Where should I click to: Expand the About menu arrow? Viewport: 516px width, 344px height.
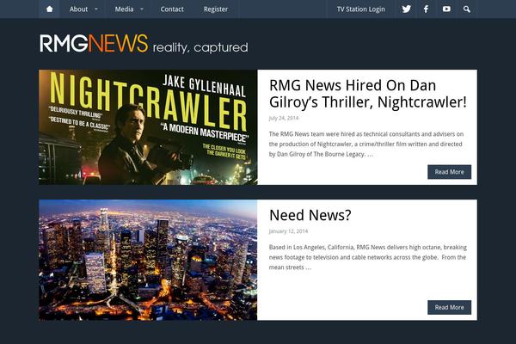tap(96, 9)
